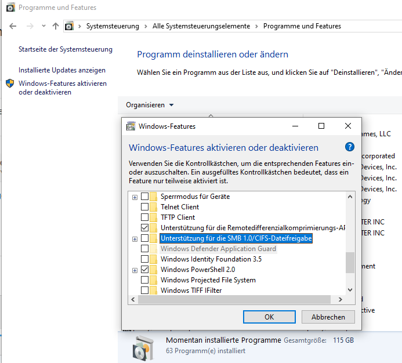Open the Organisieren dropdown menu
Viewport: 402px width, 363px height.
point(150,105)
